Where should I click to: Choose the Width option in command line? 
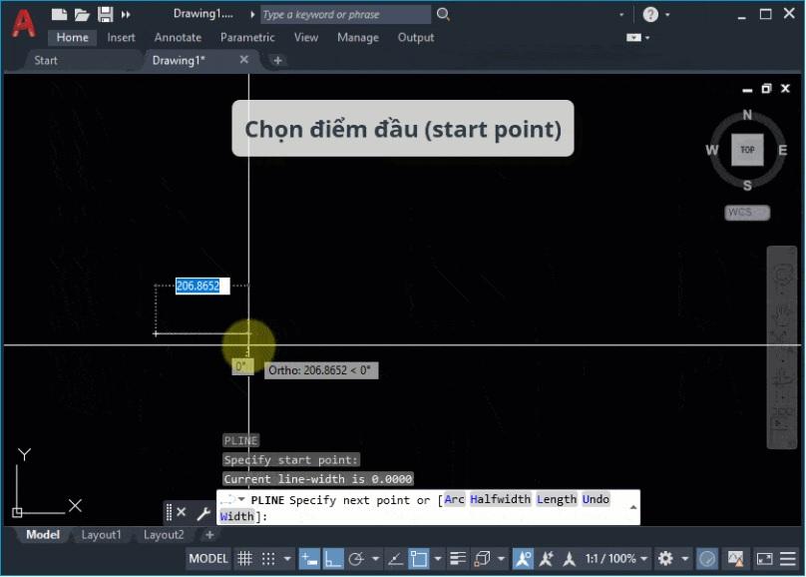237,516
